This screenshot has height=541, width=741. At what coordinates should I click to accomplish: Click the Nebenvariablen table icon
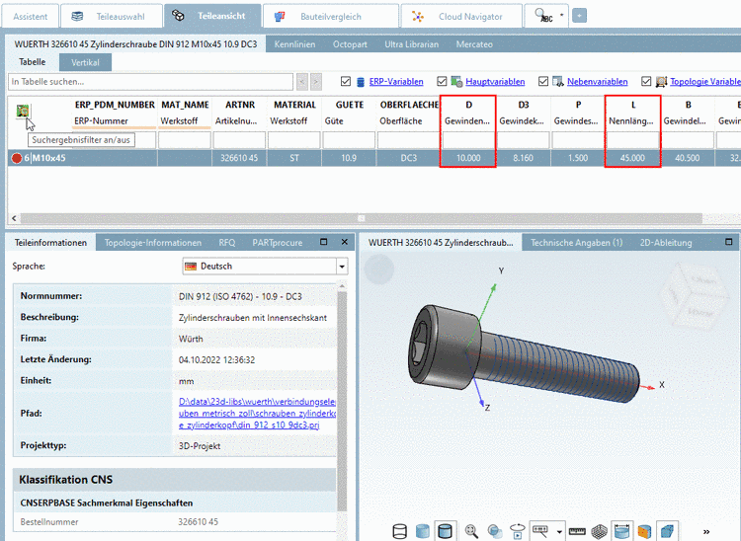point(558,82)
